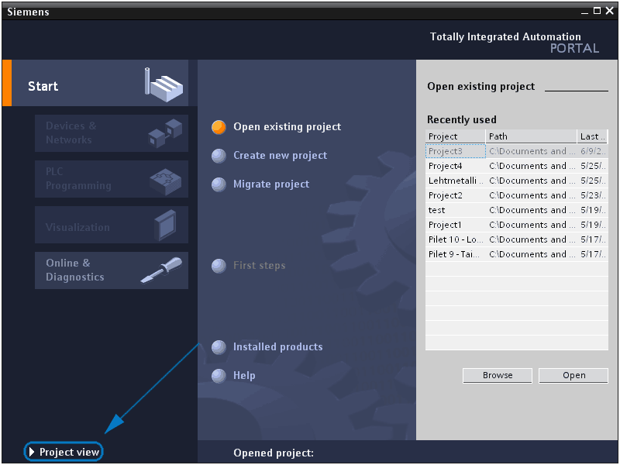Click the bullet beside Migrate project
620x465 pixels.
219,184
